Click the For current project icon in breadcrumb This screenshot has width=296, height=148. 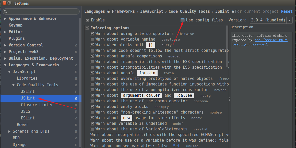[233, 12]
